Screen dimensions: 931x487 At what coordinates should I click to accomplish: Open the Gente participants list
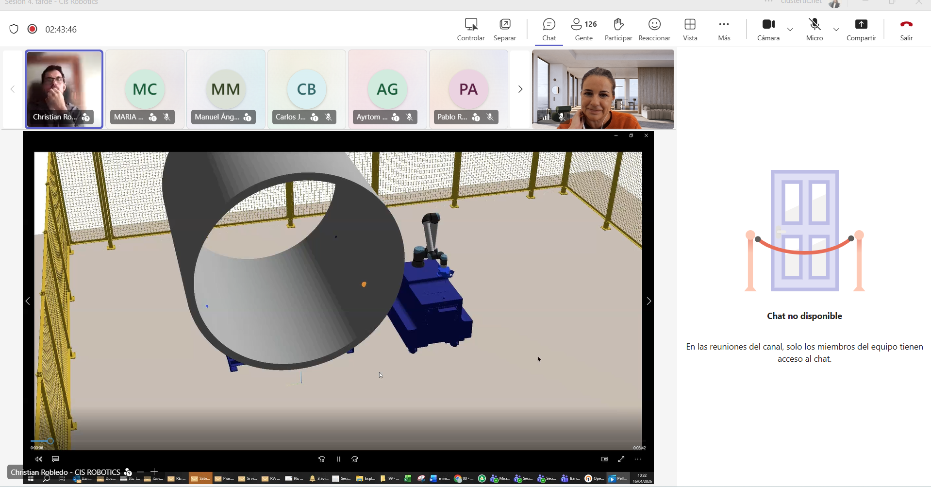coord(583,29)
